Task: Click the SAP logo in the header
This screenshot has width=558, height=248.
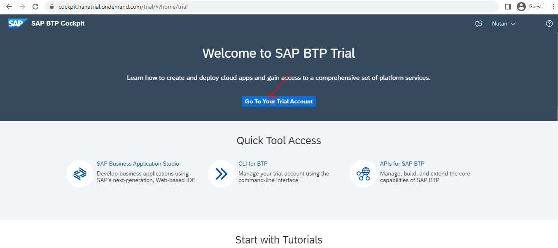Action: [x=18, y=23]
